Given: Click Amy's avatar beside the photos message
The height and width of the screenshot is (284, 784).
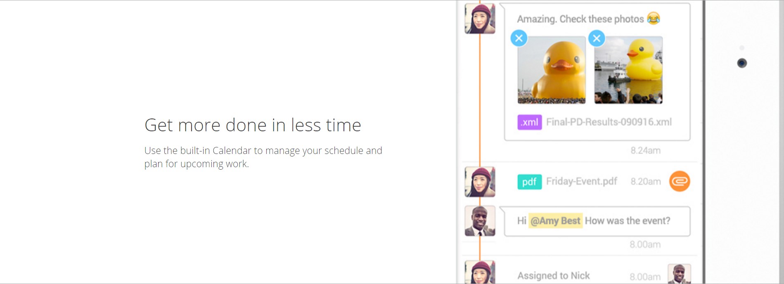Looking at the screenshot, I should [x=480, y=19].
